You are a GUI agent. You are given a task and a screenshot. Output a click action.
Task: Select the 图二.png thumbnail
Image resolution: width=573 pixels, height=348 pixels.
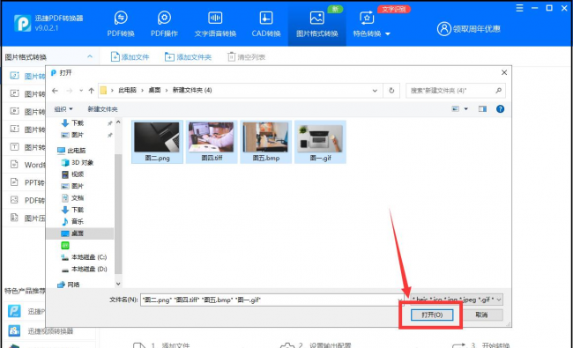(157, 142)
